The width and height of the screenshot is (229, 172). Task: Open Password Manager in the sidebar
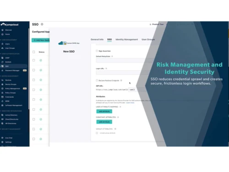(12, 71)
